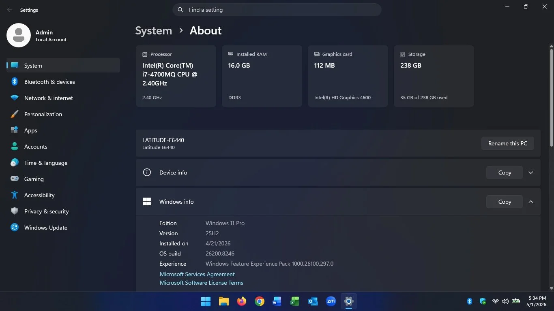This screenshot has width=554, height=311.
Task: Click the Bluetooth tray icon
Action: 470,301
